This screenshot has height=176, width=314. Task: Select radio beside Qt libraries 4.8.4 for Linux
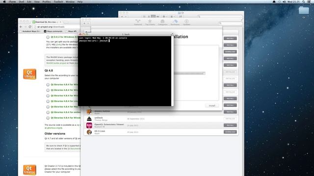[x=48, y=101]
